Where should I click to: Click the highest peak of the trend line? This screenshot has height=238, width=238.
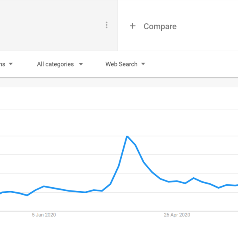[x=127, y=136]
